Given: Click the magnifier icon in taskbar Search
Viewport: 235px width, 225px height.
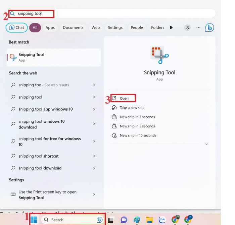Looking at the screenshot, I should 46,220.
